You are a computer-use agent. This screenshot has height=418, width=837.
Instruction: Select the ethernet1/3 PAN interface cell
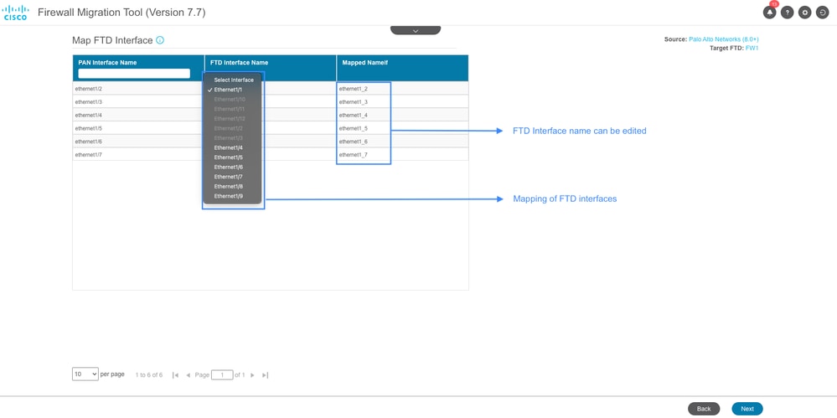pos(138,101)
